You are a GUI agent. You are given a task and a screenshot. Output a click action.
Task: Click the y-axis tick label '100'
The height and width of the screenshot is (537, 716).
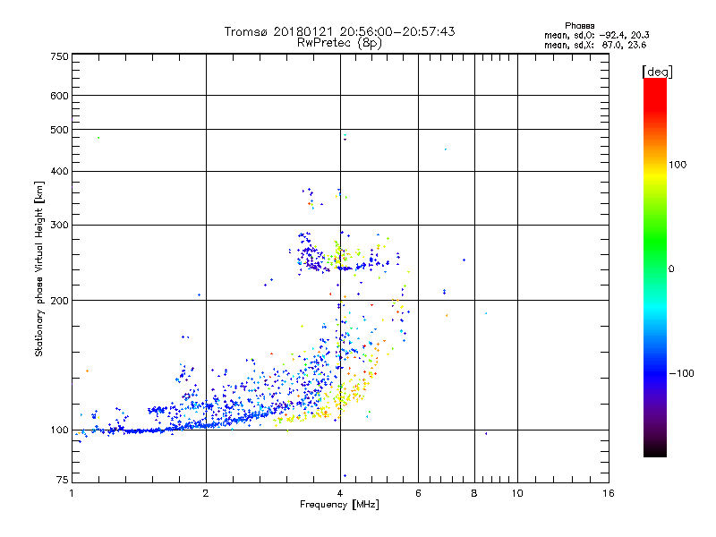tap(59, 430)
